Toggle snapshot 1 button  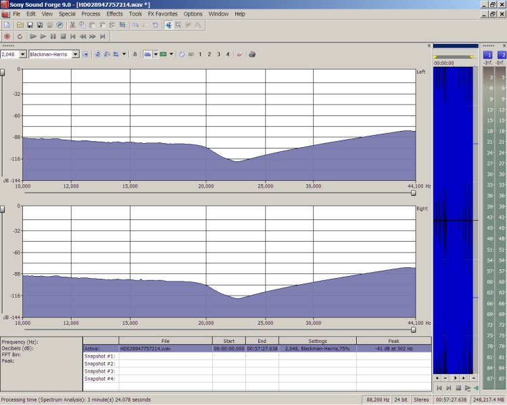(x=200, y=54)
